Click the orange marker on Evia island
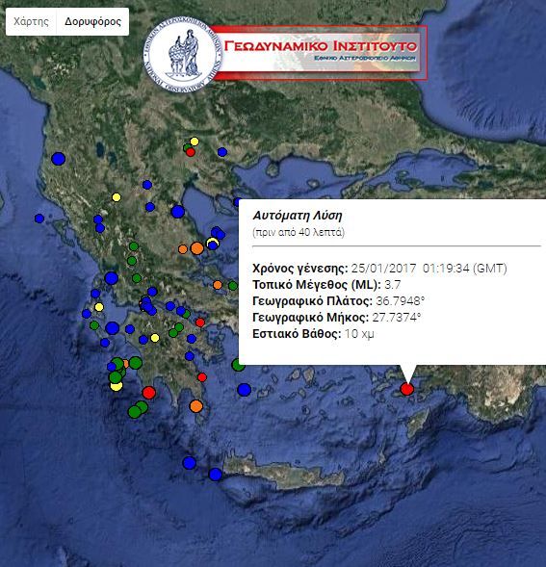The height and width of the screenshot is (567, 546). click(x=218, y=285)
